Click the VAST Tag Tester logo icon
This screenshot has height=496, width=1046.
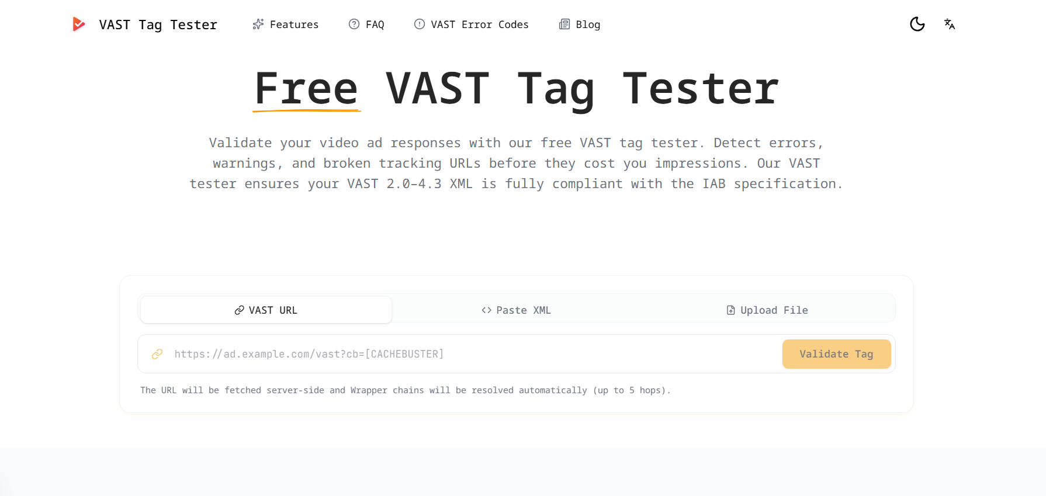(78, 24)
